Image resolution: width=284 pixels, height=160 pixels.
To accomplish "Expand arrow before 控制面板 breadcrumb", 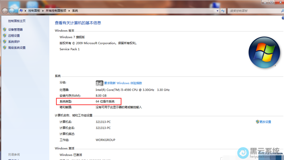I will click(x=25, y=11).
